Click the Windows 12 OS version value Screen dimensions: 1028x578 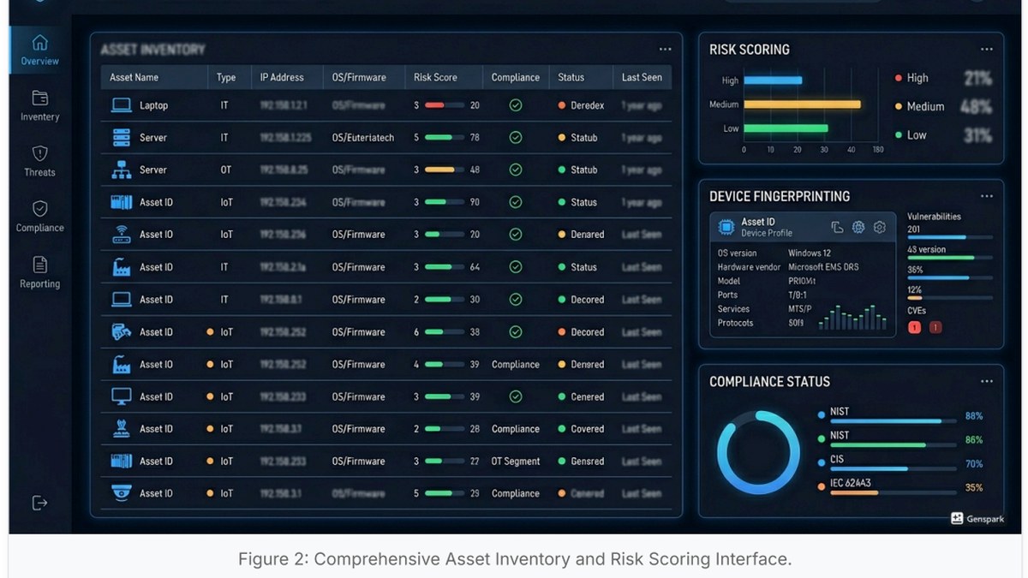(x=810, y=253)
